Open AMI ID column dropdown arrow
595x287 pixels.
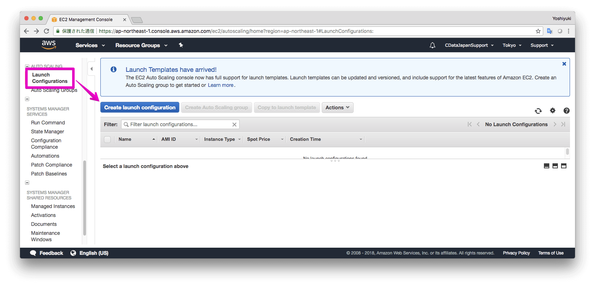[196, 139]
